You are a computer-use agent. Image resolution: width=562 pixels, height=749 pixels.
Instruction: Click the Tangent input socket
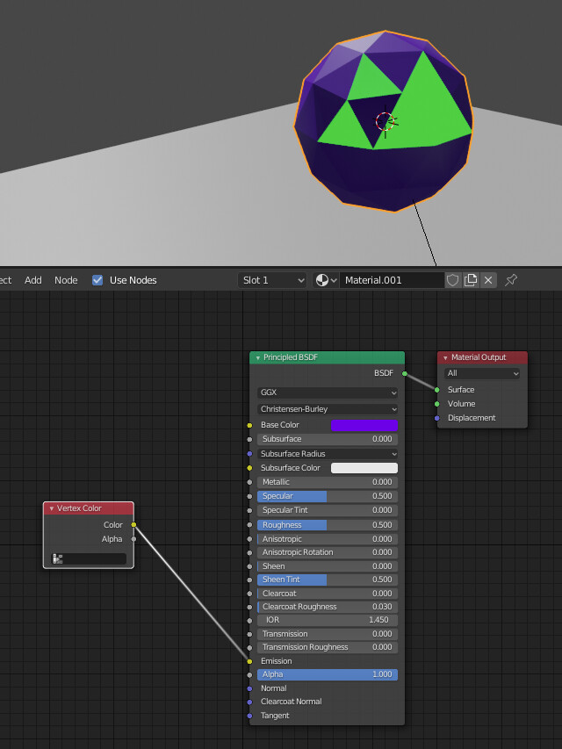(x=249, y=716)
